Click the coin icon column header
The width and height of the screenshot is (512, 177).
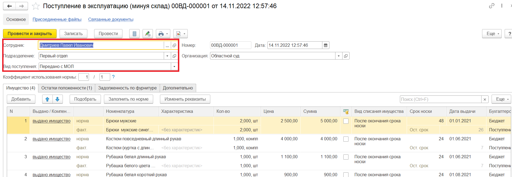[346, 111]
